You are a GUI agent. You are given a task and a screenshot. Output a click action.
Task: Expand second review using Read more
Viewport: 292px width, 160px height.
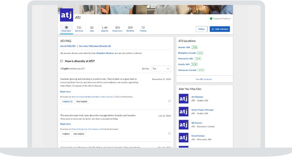tap(65, 124)
